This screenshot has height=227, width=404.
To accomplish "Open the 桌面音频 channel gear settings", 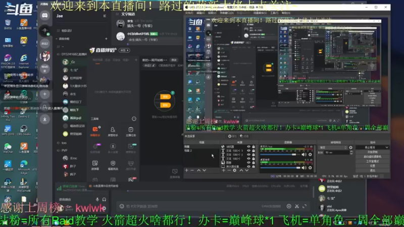I will pos(310,168).
